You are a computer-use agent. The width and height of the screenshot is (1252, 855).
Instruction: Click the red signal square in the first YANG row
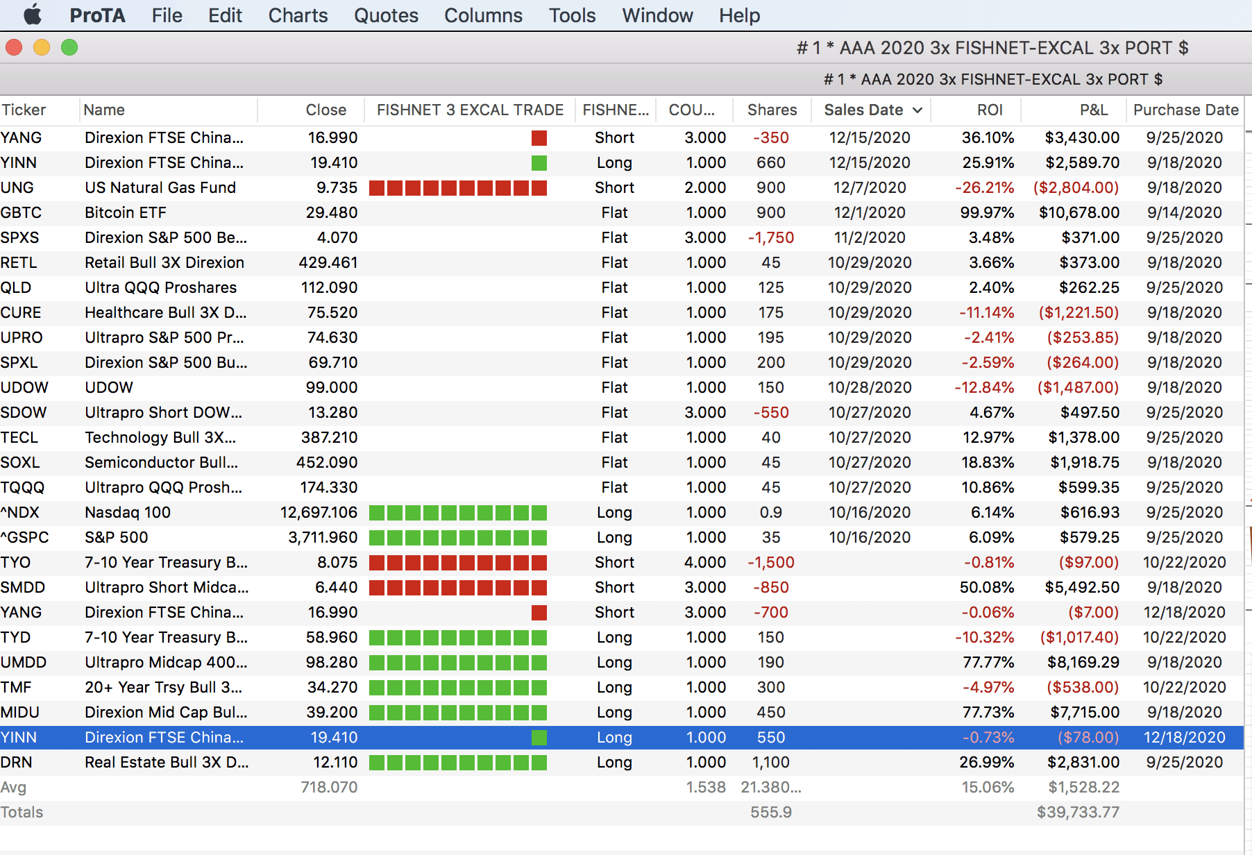(x=539, y=138)
